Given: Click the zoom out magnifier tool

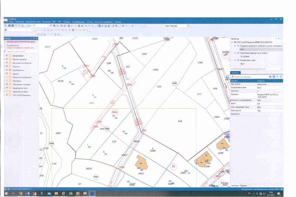Looking at the screenshot, I should (57, 26).
